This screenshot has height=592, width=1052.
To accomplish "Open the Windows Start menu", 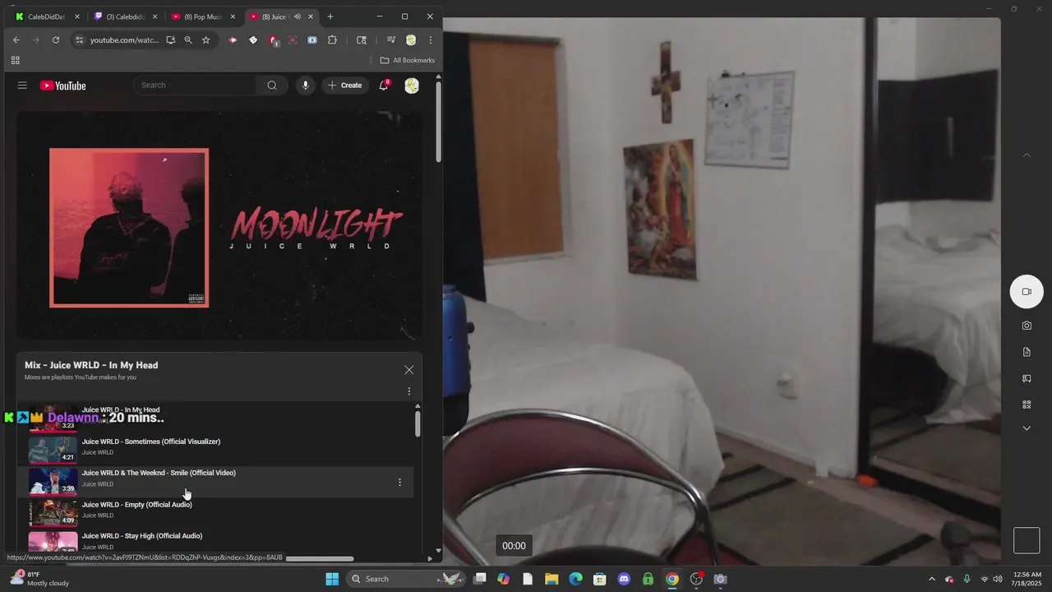I will (332, 579).
